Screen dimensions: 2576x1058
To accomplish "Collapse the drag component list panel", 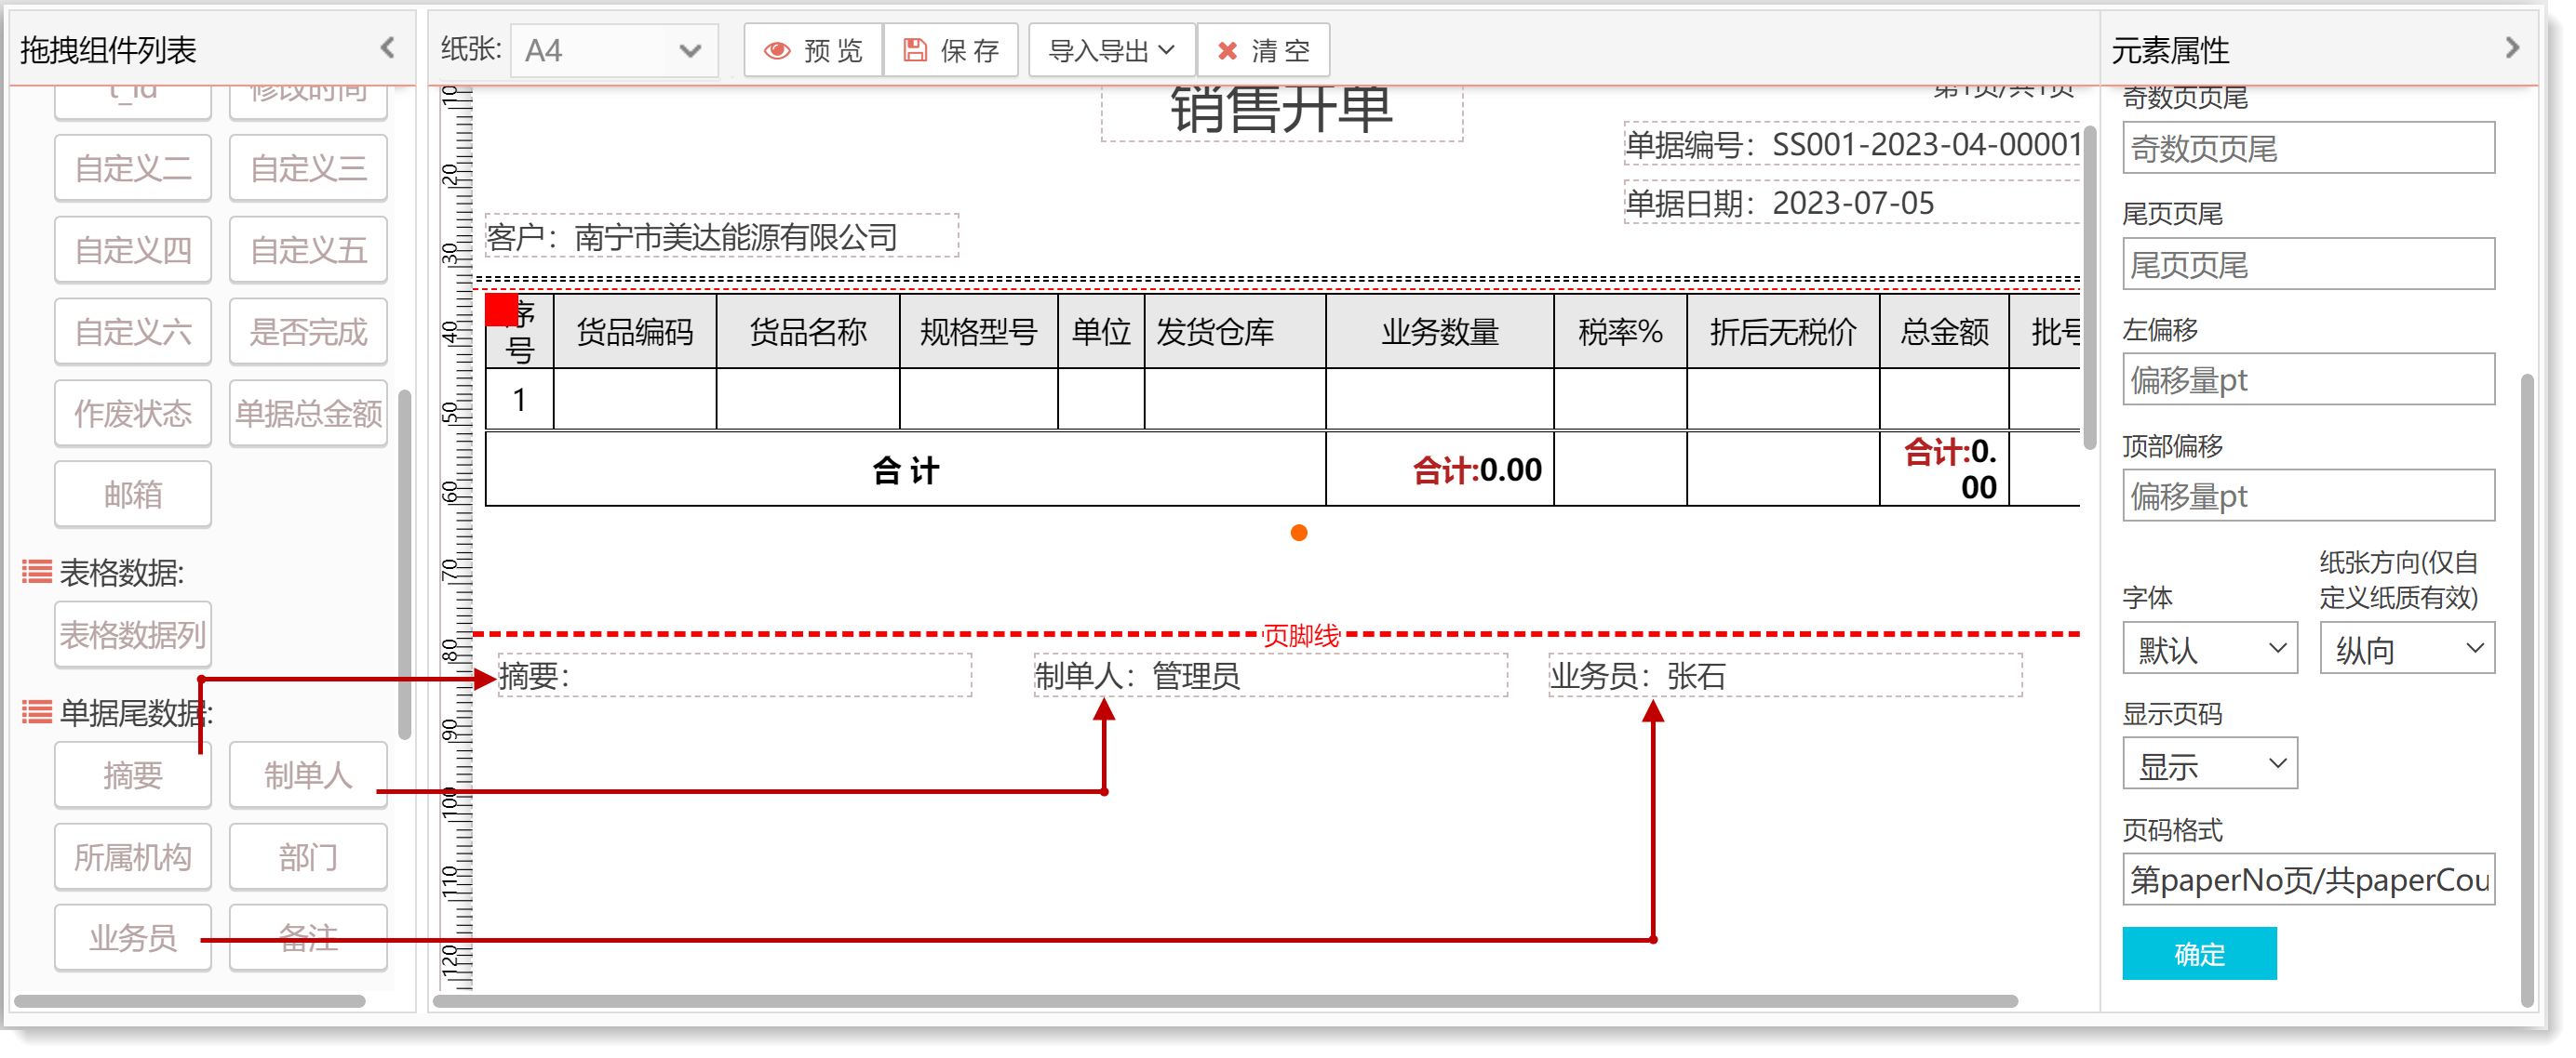I will (x=388, y=47).
